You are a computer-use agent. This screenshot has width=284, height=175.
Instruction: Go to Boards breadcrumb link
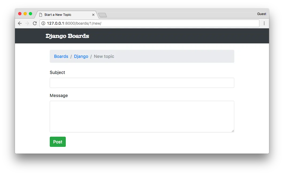pyautogui.click(x=61, y=57)
